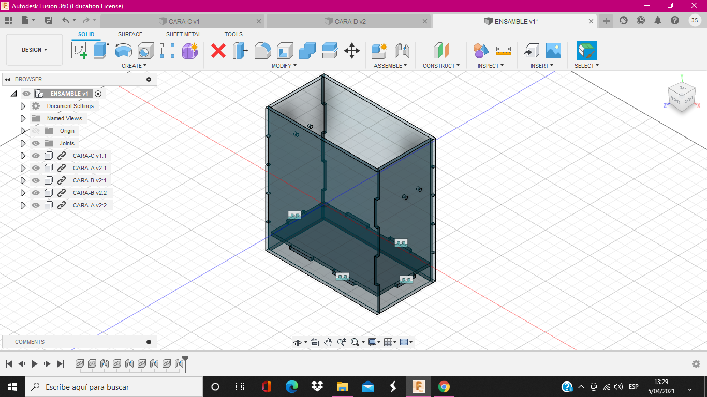Click the Hole tool icon
This screenshot has height=397, width=707.
(x=145, y=51)
